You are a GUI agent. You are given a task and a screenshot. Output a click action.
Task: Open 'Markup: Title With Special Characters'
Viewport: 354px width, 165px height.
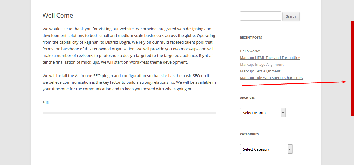pos(271,78)
